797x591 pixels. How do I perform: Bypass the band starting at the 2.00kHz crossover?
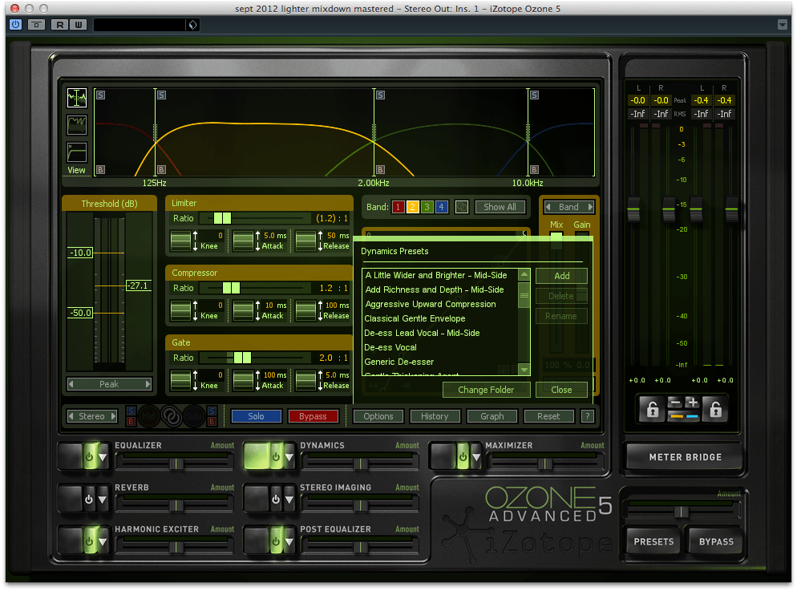coord(380,169)
